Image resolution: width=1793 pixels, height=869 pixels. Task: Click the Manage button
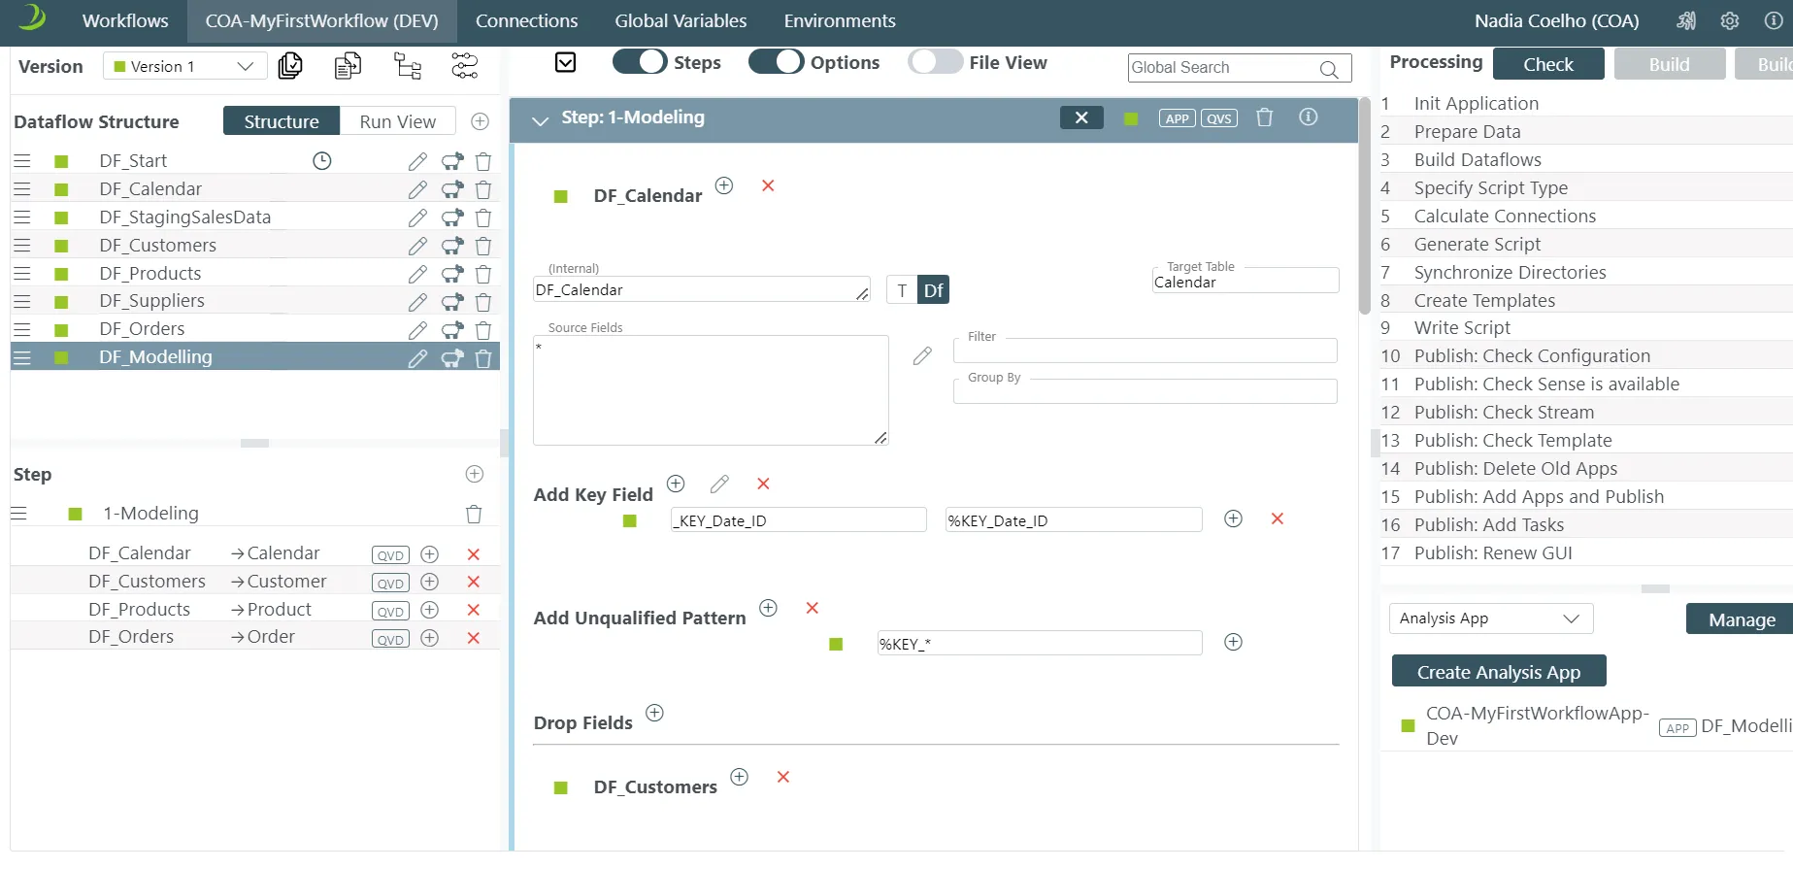pyautogui.click(x=1742, y=619)
